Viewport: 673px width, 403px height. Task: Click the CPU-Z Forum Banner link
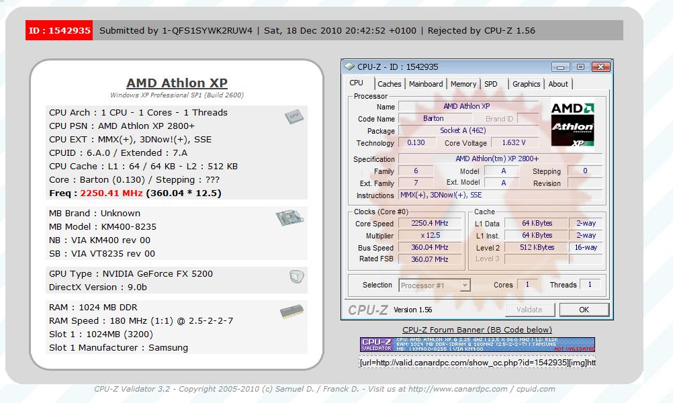pyautogui.click(x=478, y=330)
